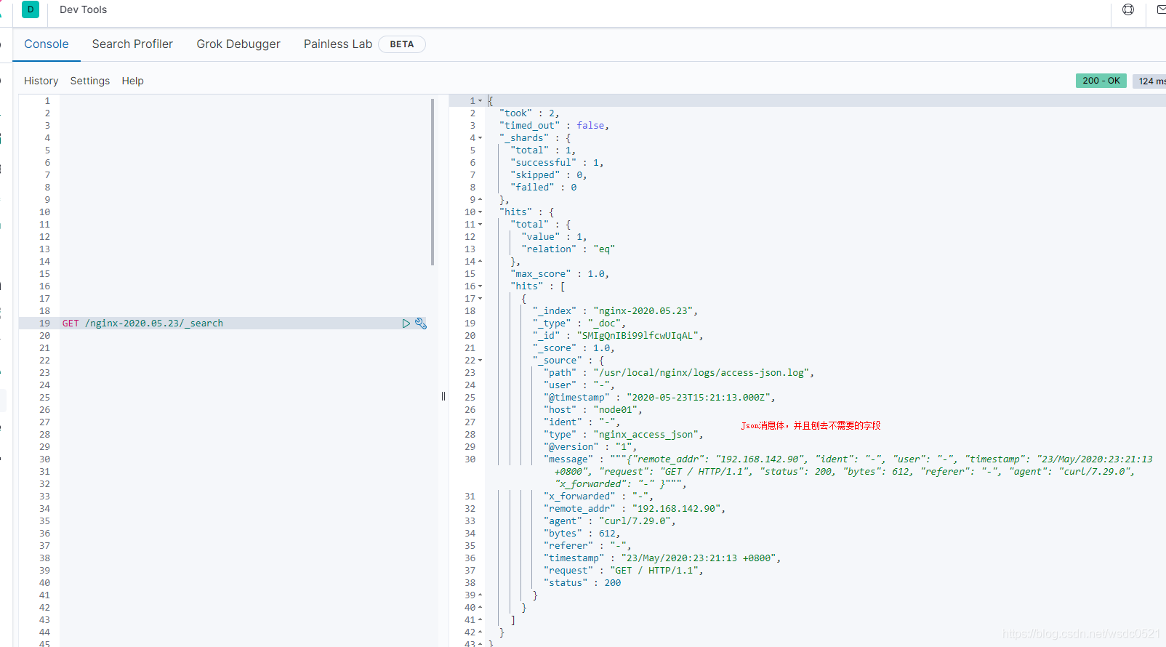Collapse _source object at line 22

tap(480, 361)
